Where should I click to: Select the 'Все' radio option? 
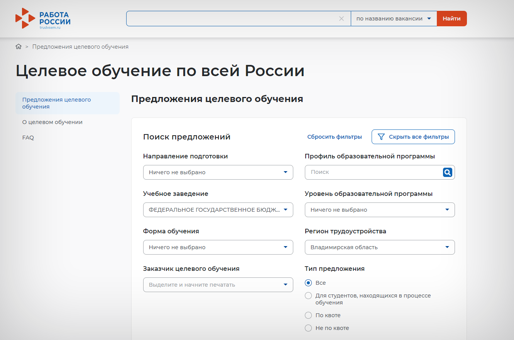pyautogui.click(x=308, y=283)
